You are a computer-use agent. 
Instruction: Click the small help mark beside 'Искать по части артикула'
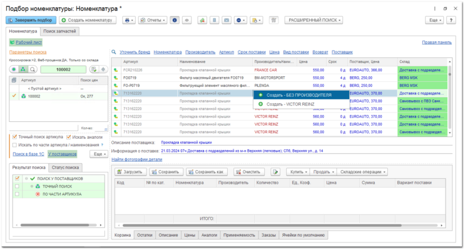102,145
